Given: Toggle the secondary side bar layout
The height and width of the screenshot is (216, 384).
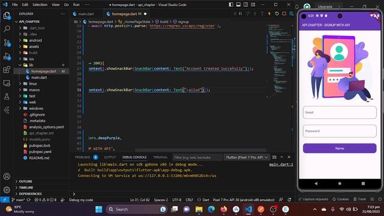Looking at the screenshot, I should tap(245, 4).
